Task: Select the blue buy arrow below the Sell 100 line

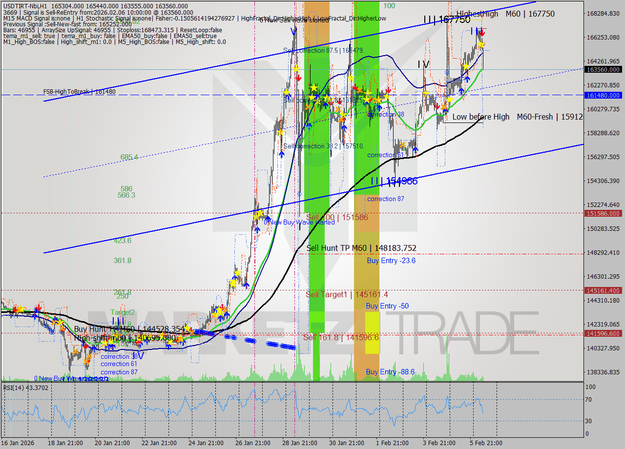Action: [268, 219]
